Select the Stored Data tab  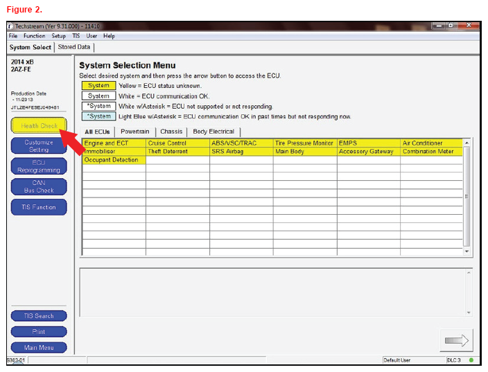[74, 47]
